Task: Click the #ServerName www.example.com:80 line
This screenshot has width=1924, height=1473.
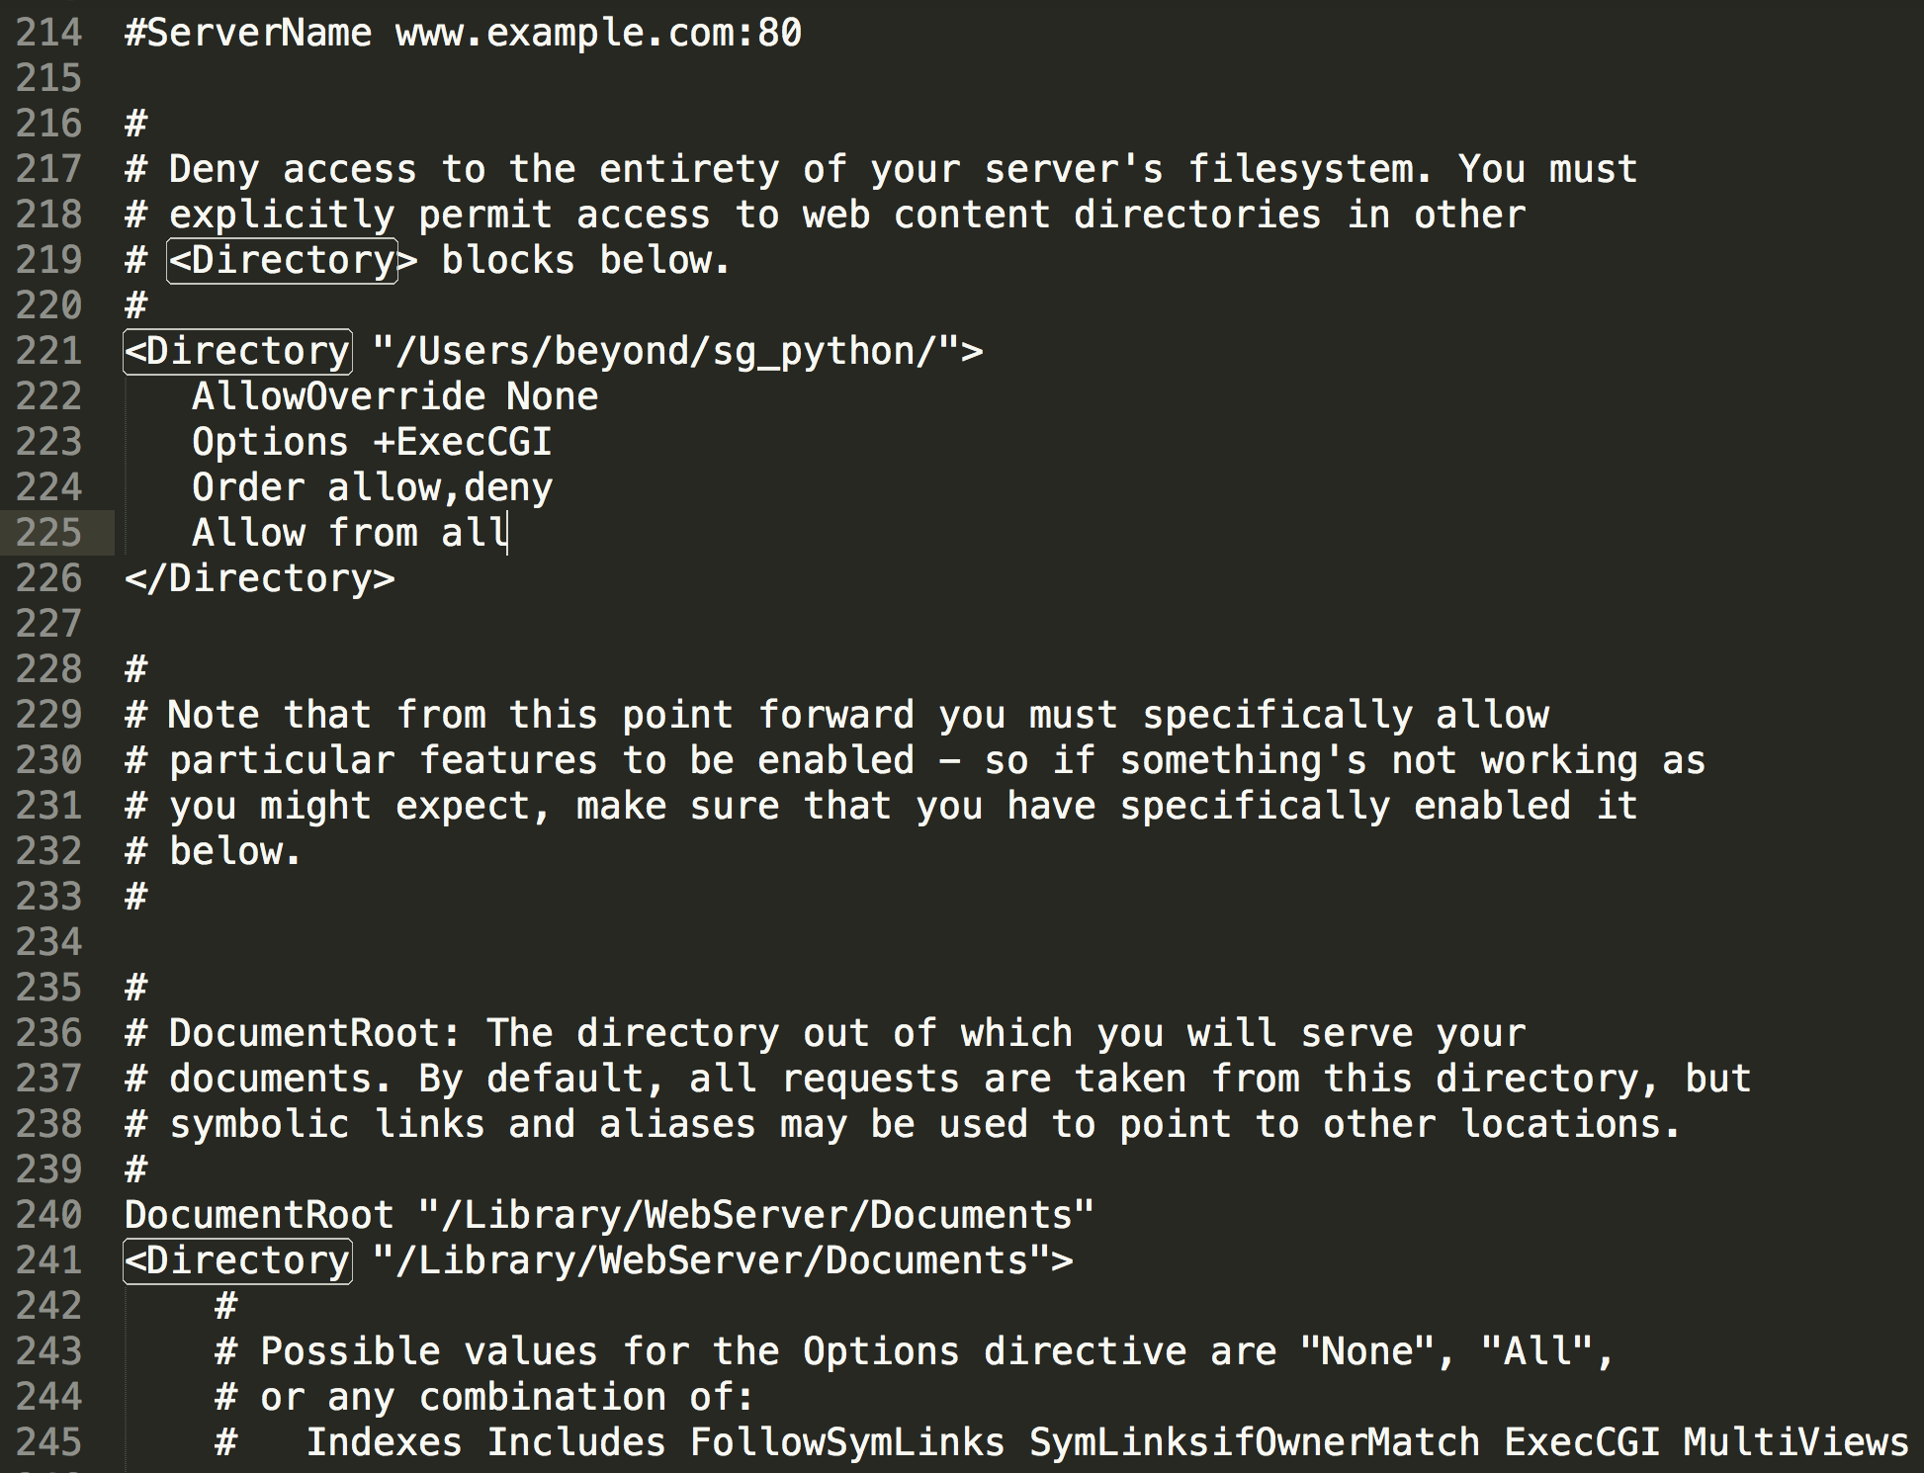Action: tap(463, 33)
